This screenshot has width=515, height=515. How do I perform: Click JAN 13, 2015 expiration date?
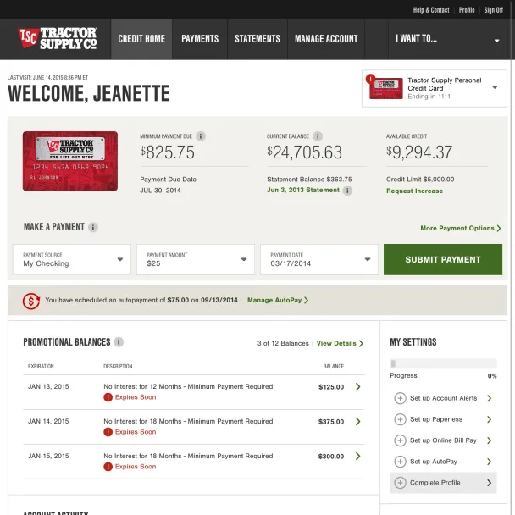pyautogui.click(x=48, y=386)
